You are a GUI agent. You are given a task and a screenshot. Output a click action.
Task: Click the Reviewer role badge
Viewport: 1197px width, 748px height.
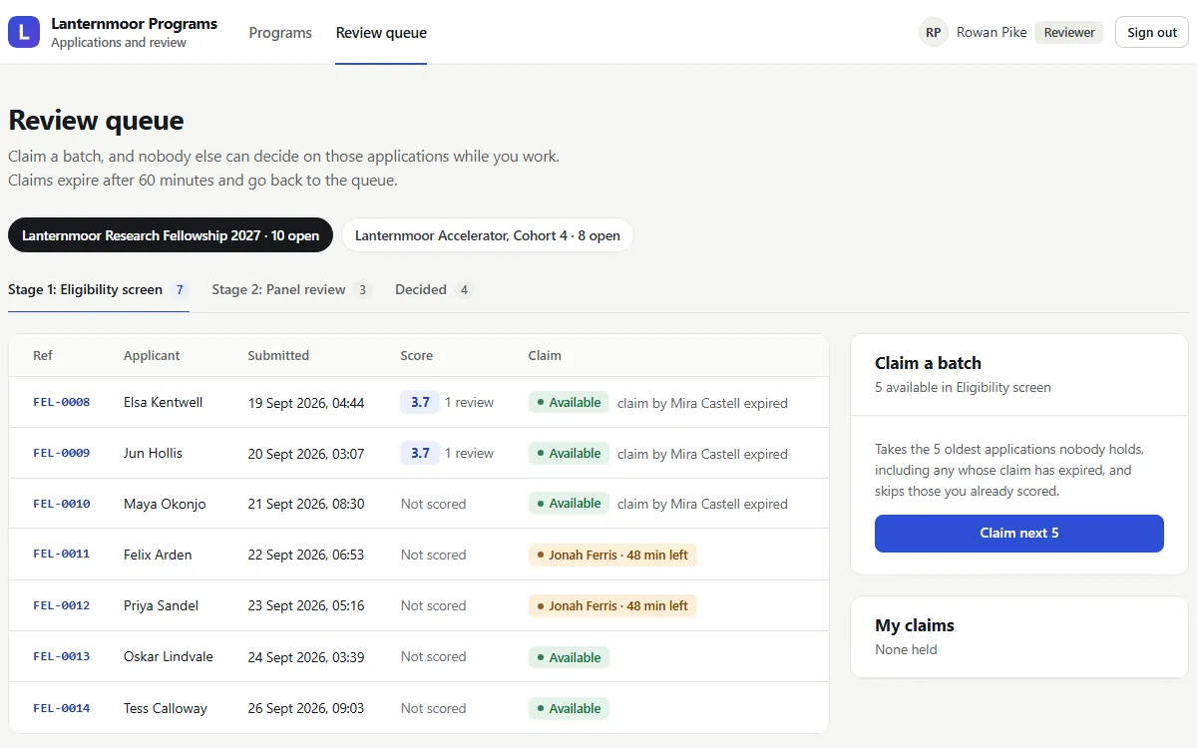pyautogui.click(x=1069, y=32)
